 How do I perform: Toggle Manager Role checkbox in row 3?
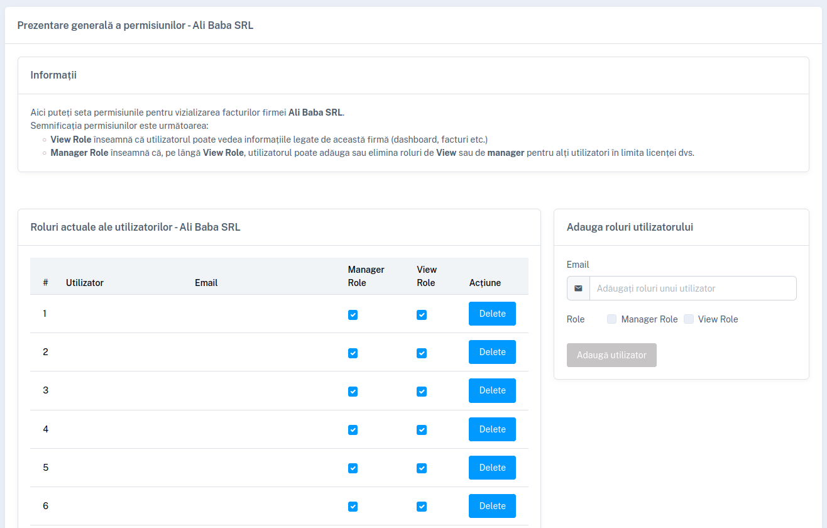coord(353,392)
